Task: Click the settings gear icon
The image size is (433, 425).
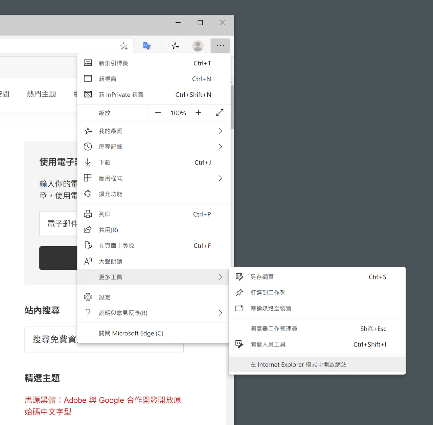Action: (88, 297)
